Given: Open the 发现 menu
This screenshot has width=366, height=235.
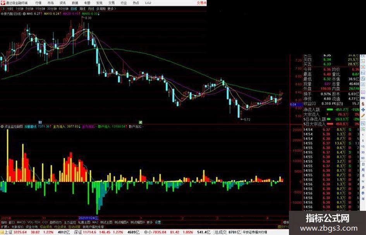Looking at the screenshot, I should pyautogui.click(x=99, y=3).
